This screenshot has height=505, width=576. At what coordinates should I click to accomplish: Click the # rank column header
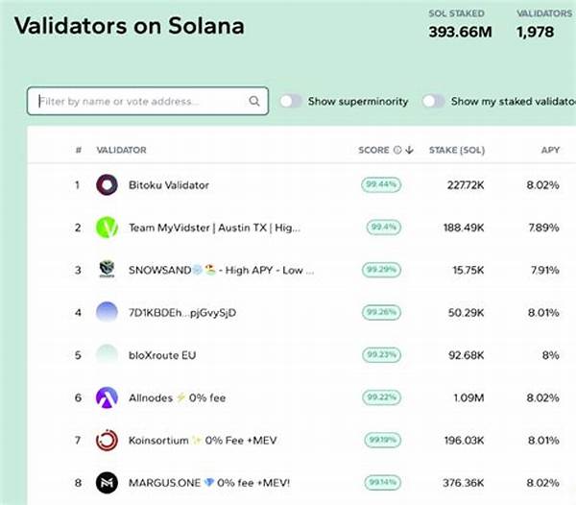click(x=78, y=150)
